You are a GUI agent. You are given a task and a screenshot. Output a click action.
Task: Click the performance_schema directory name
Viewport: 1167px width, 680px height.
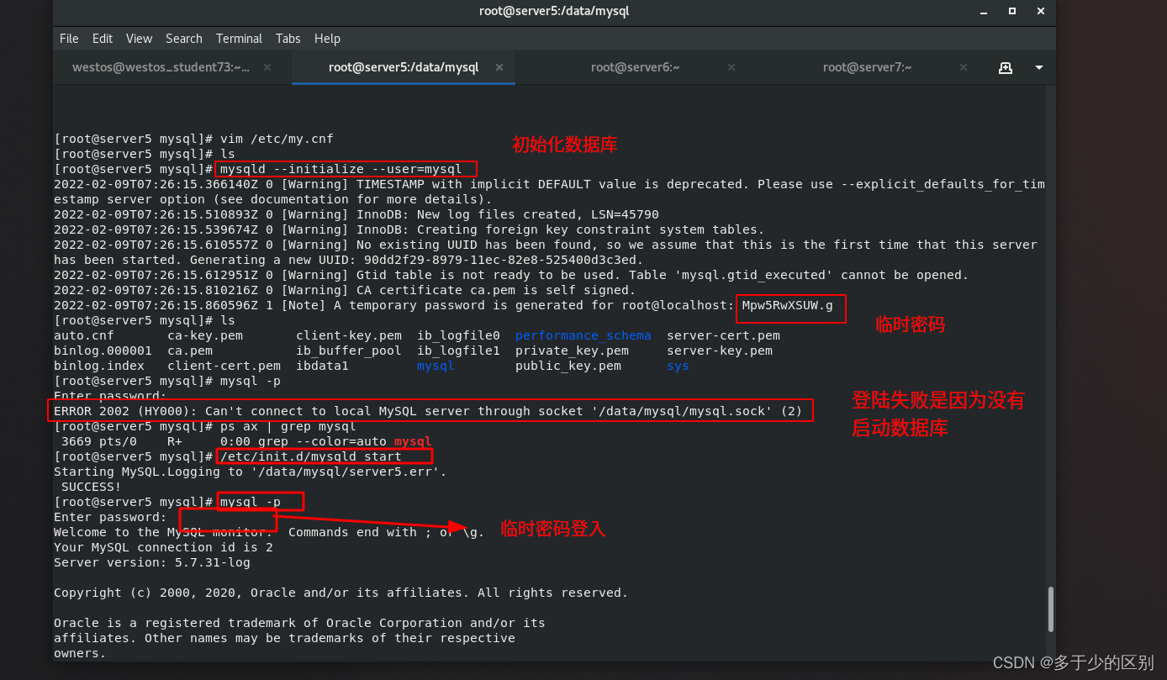point(583,335)
